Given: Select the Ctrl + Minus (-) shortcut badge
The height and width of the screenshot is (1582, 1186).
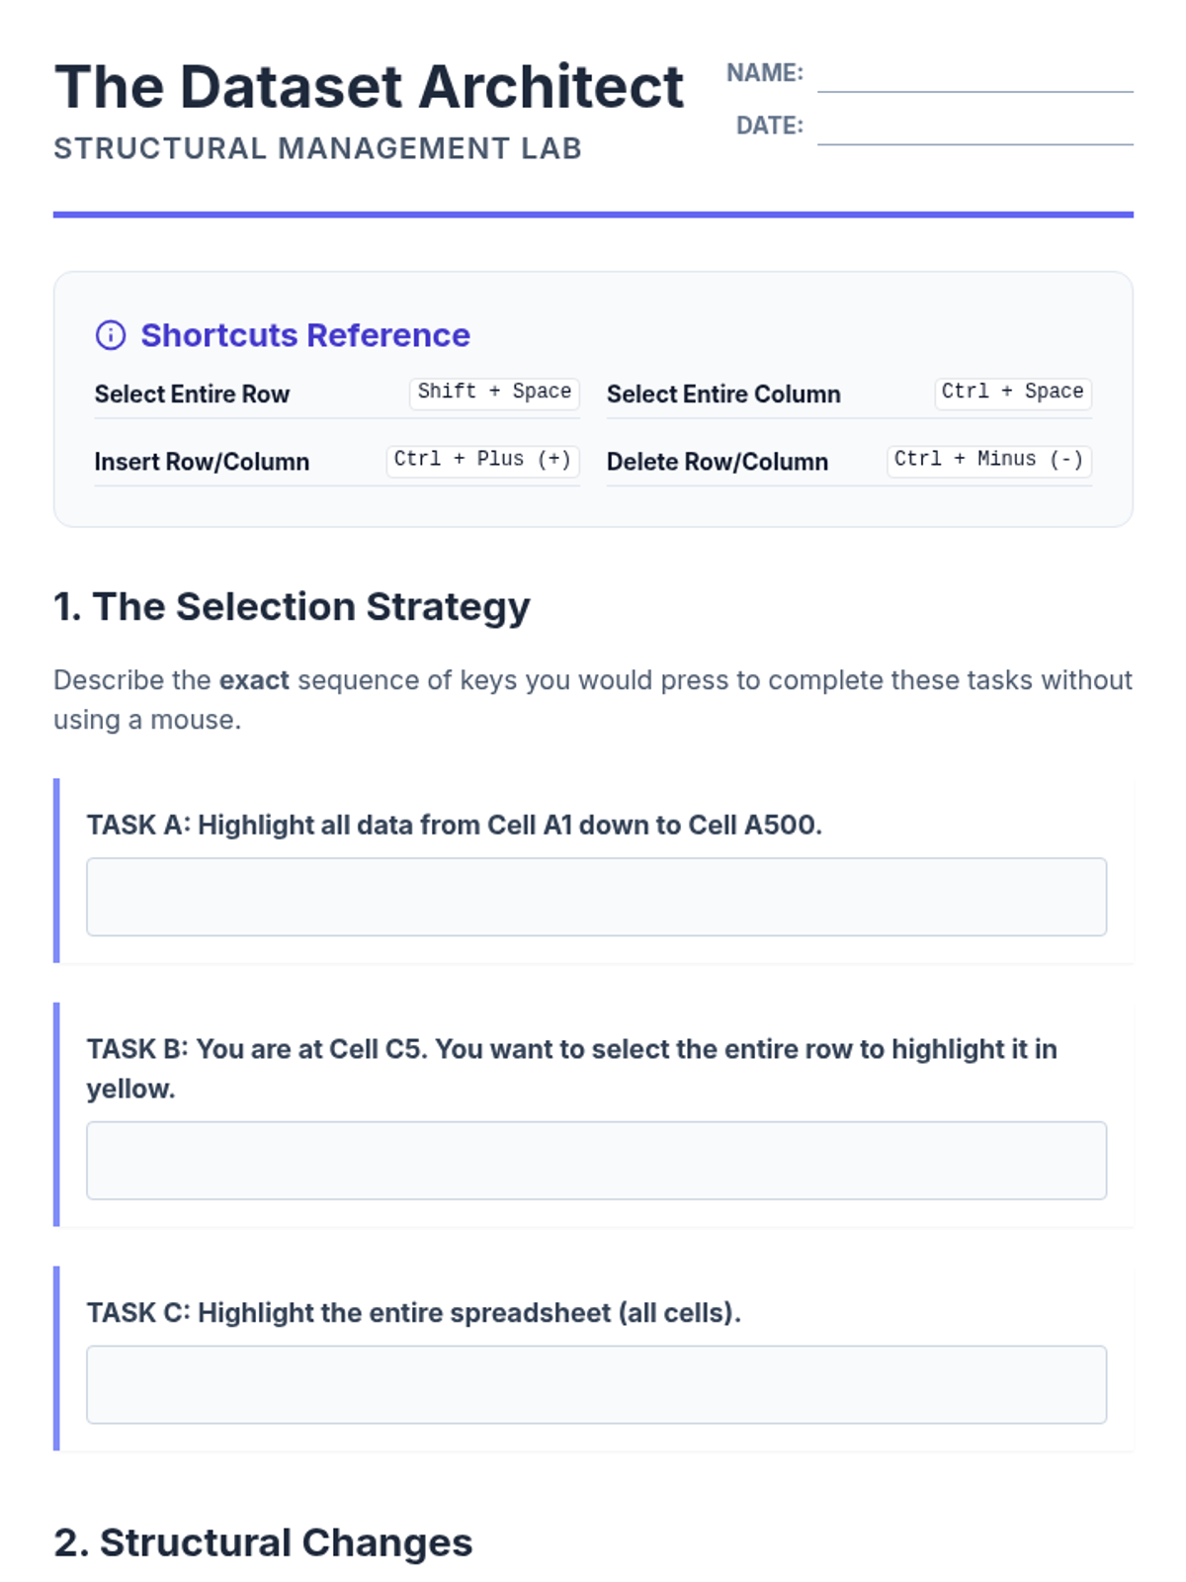Looking at the screenshot, I should pos(988,460).
